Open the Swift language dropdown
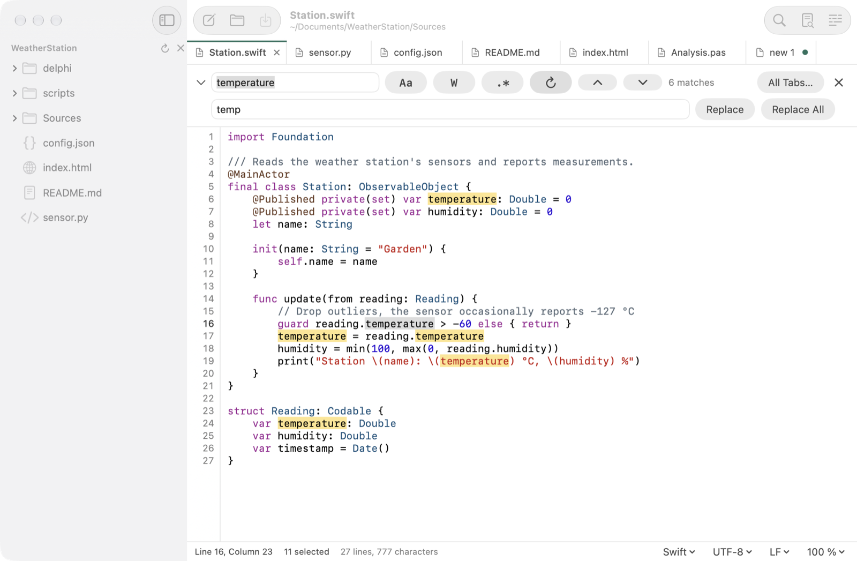Image resolution: width=857 pixels, height=561 pixels. (x=679, y=552)
